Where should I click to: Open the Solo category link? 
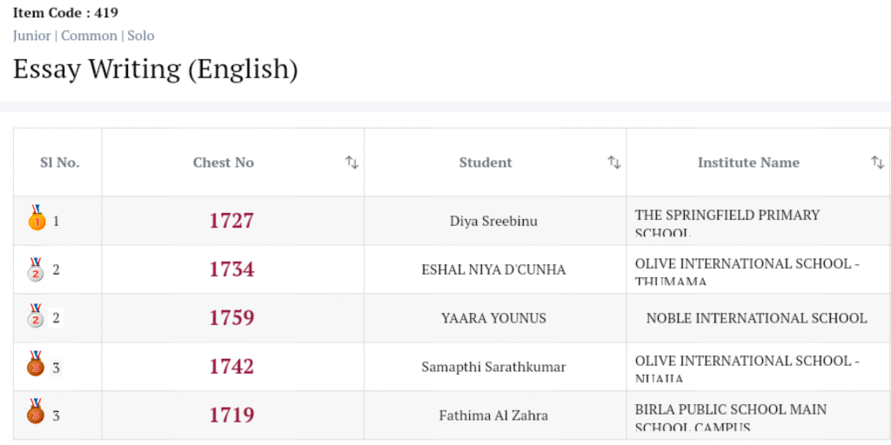[141, 36]
